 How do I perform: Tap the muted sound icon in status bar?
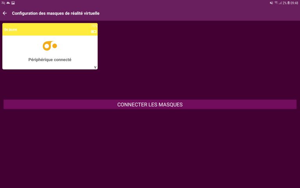(271, 3)
